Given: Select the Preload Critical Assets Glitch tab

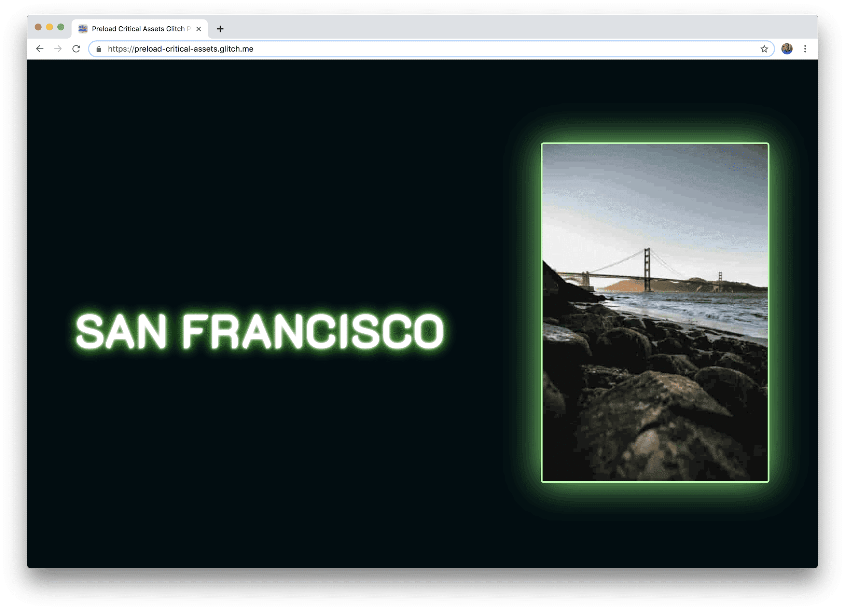Looking at the screenshot, I should coord(140,29).
